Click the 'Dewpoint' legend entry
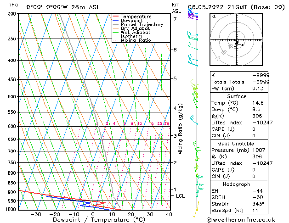This screenshot has height=223, width=289. (x=131, y=21)
